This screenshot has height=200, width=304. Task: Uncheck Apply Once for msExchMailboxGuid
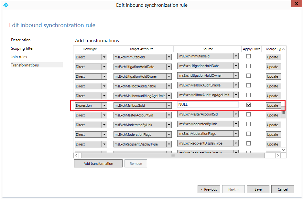[248, 105]
